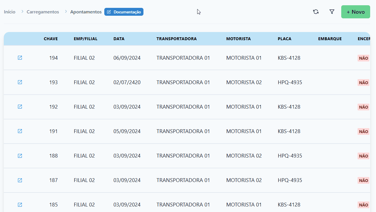376x212 pixels.
Task: Sort by the TRANSPORTADORA column header
Action: pyautogui.click(x=176, y=39)
